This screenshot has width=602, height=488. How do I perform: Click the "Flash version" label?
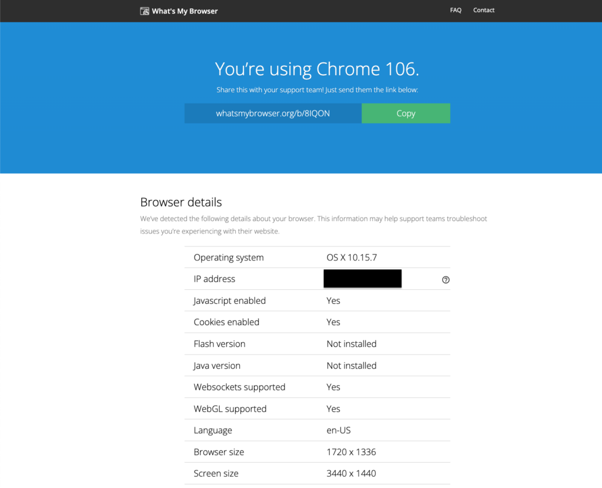(x=219, y=344)
